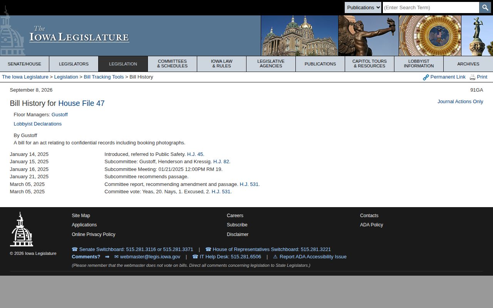The image size is (493, 308).
Task: Go to the Legislation breadcrumb link
Action: tap(66, 77)
